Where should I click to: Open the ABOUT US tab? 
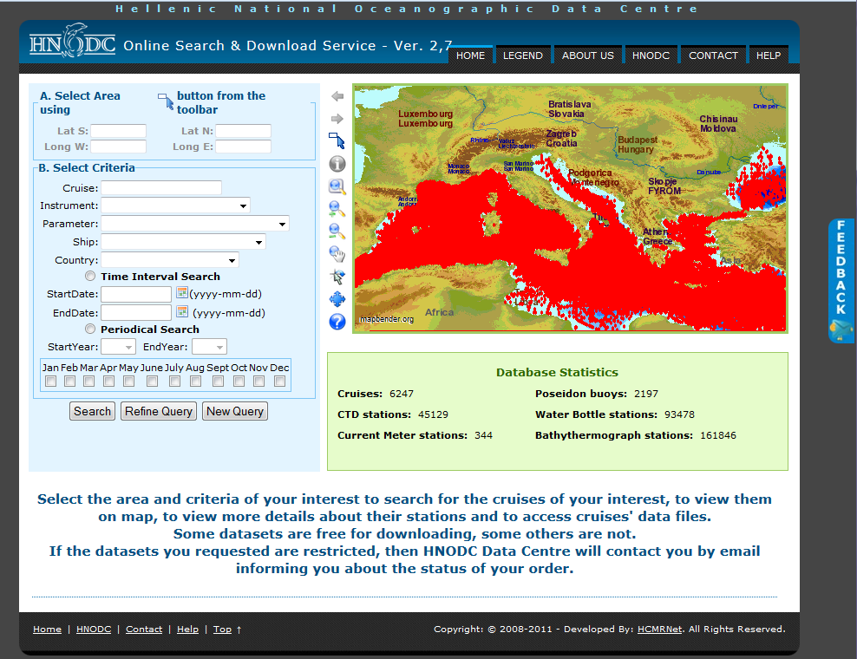point(588,55)
